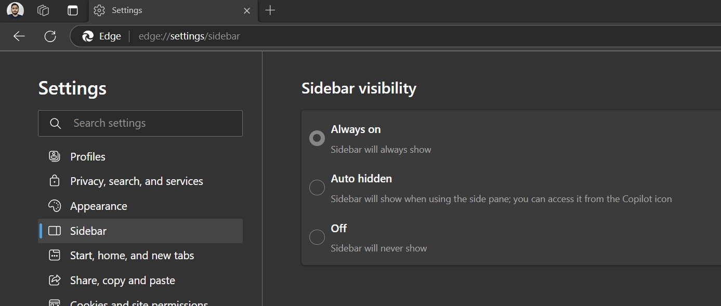Click the address bar URL text
The width and height of the screenshot is (721, 306).
coord(189,36)
